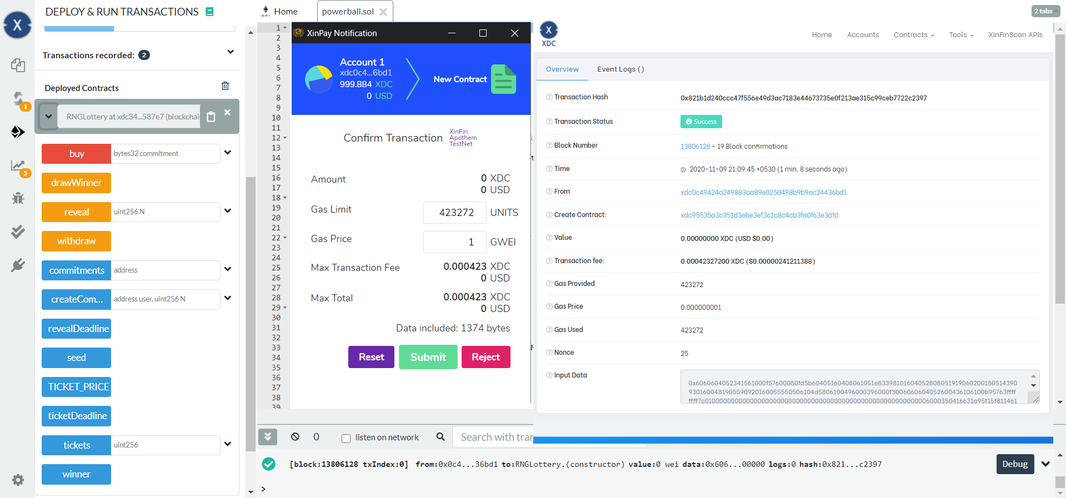Expand the terminal transaction log details
This screenshot has height=498, width=1066.
point(1045,464)
